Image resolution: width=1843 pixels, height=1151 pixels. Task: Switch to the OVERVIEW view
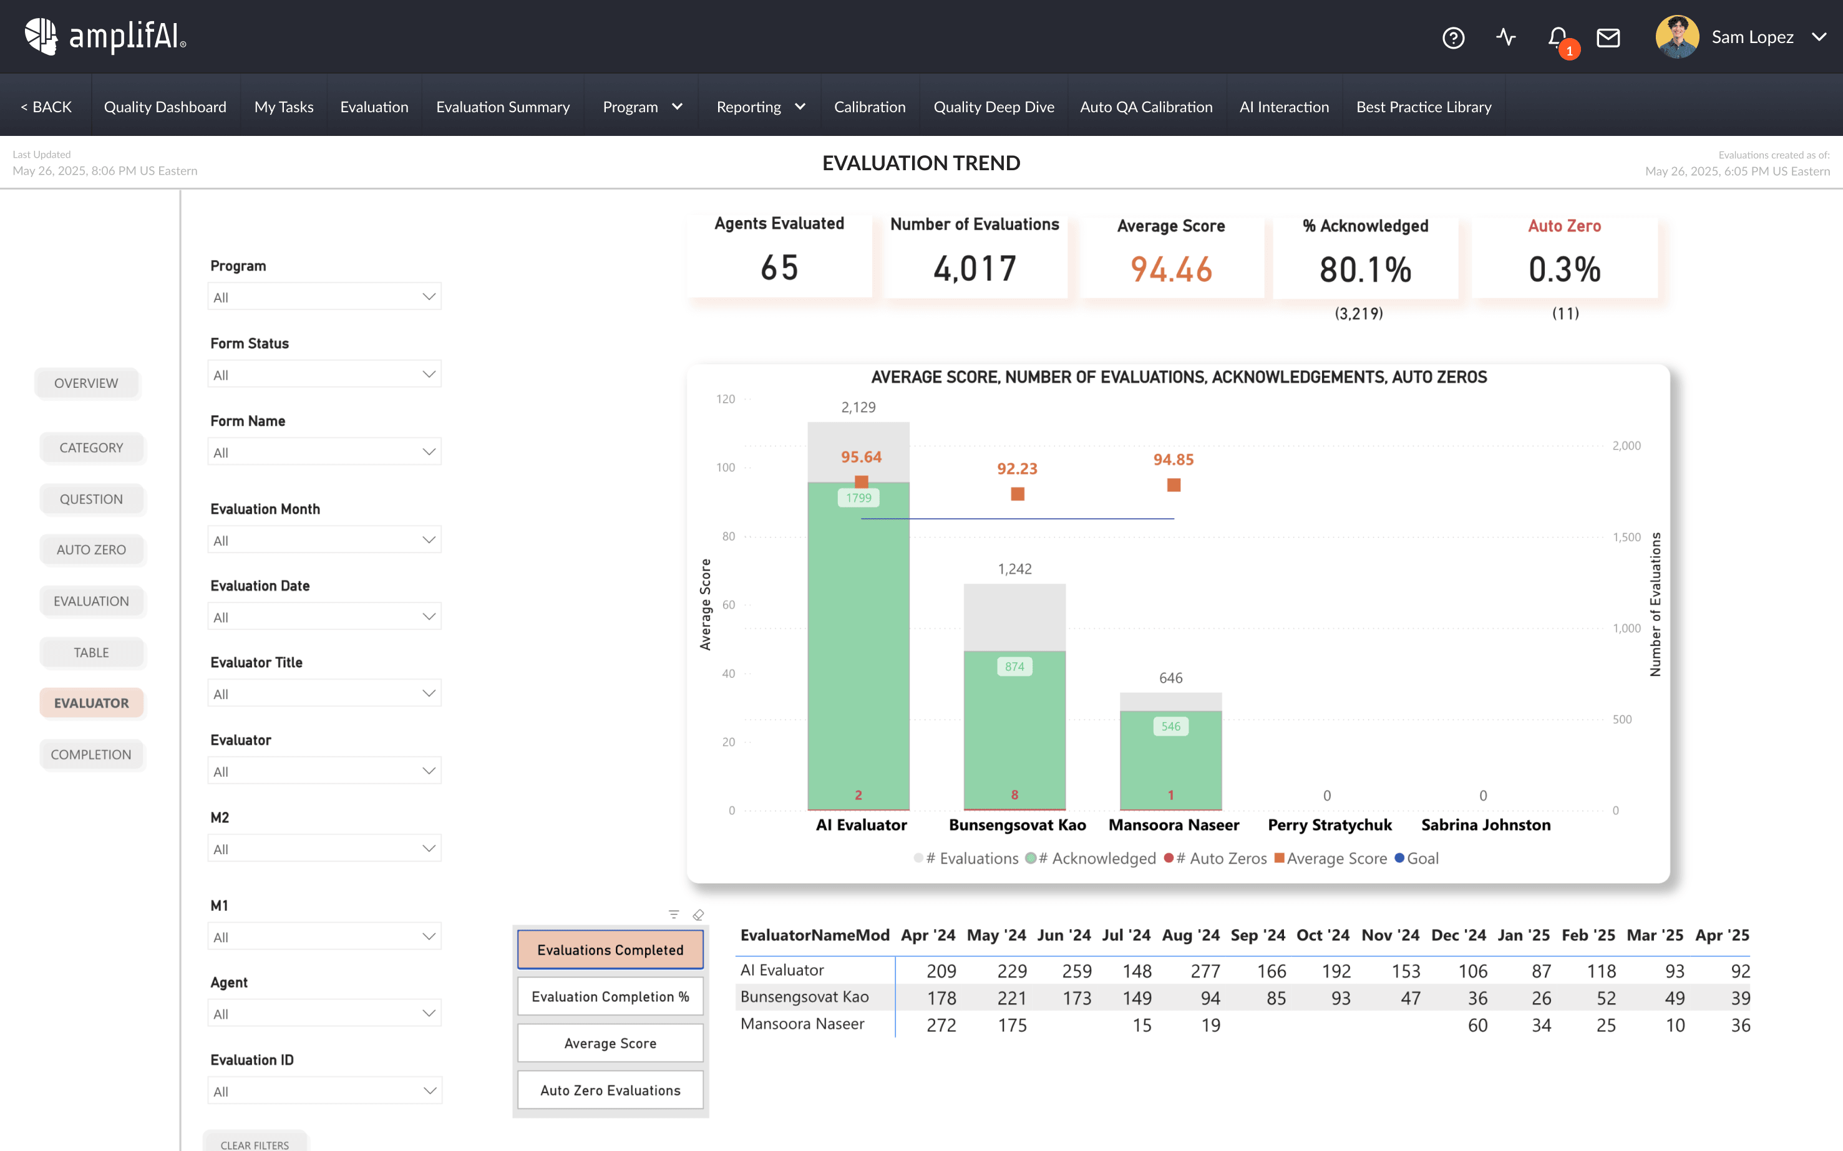[86, 383]
